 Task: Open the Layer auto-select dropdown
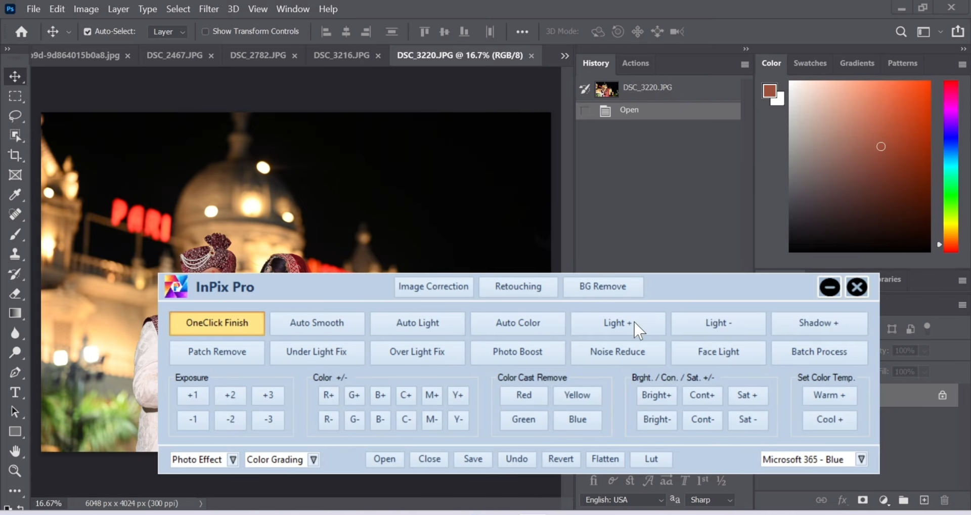[168, 32]
